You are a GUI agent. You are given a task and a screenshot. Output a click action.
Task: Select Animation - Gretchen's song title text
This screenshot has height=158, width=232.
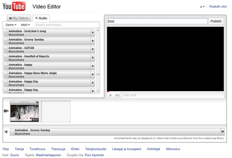(27, 31)
